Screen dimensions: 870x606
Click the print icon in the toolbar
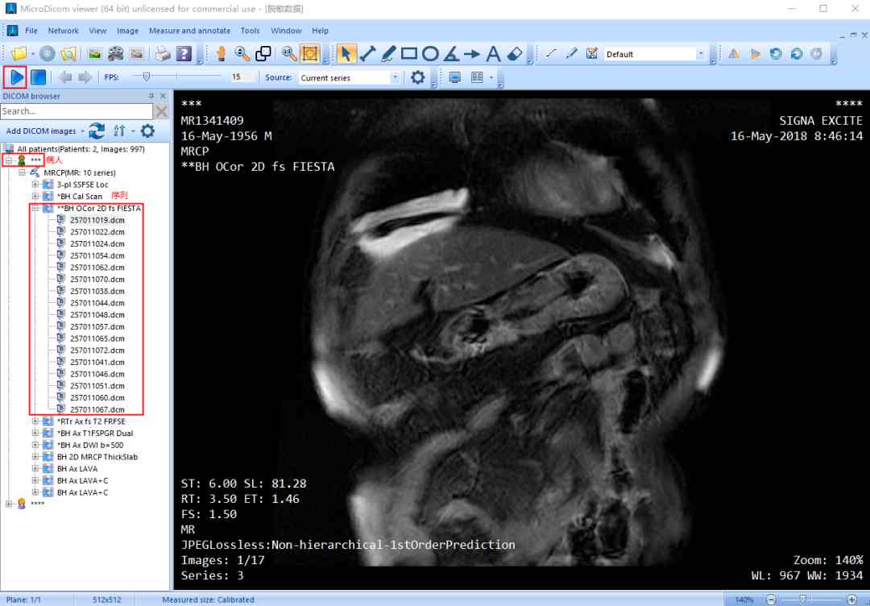coord(163,54)
